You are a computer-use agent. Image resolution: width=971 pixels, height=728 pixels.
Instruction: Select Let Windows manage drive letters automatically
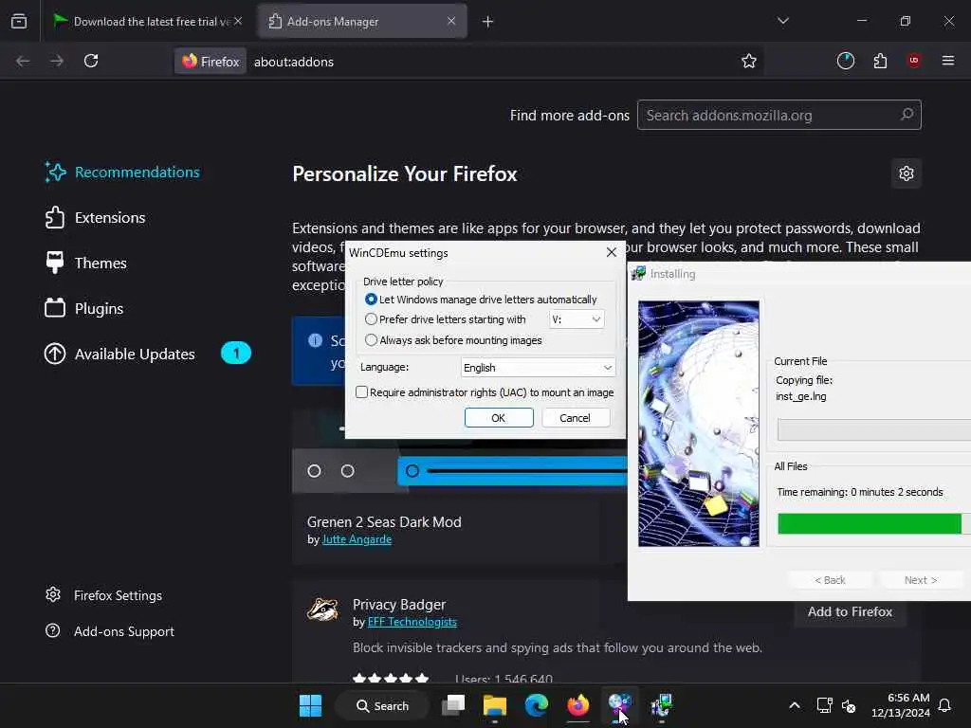point(371,300)
